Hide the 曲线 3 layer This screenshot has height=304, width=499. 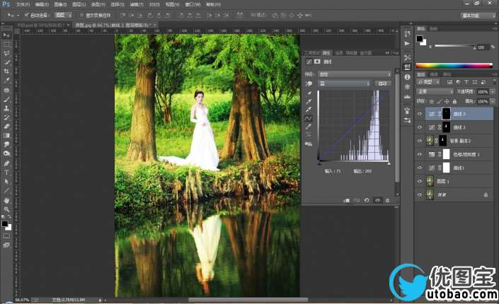coord(419,113)
